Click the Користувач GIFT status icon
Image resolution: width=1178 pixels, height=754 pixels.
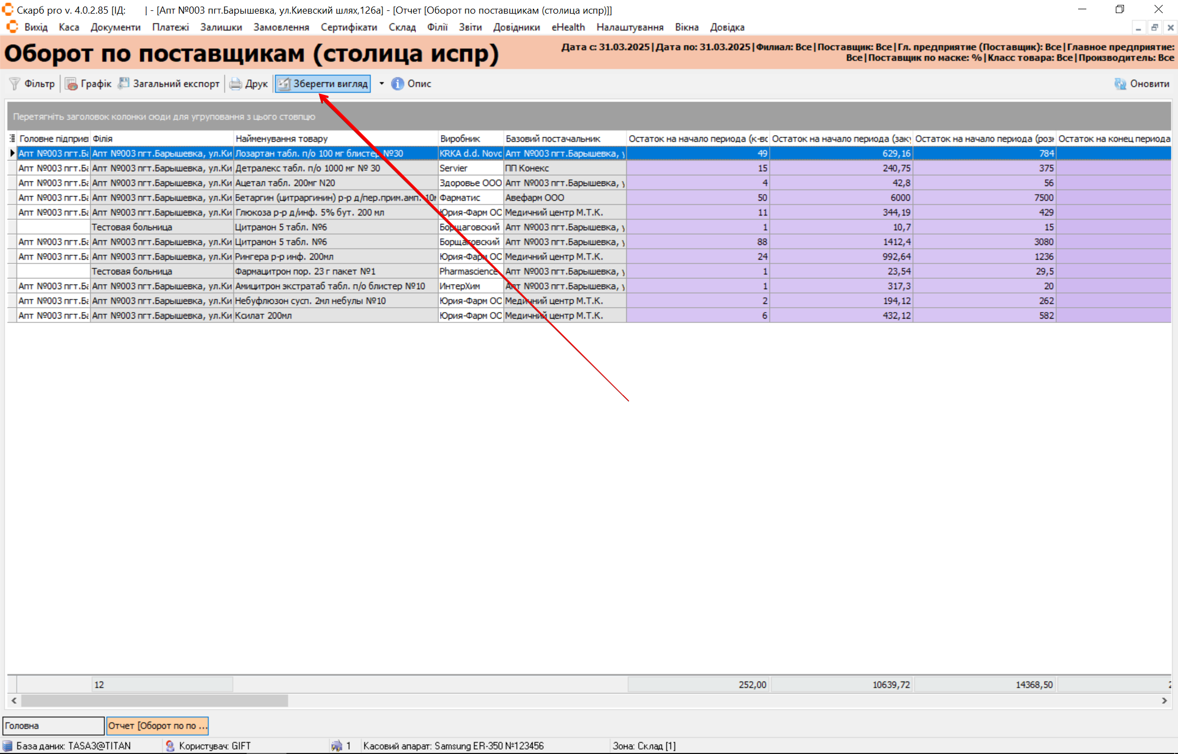coord(170,746)
